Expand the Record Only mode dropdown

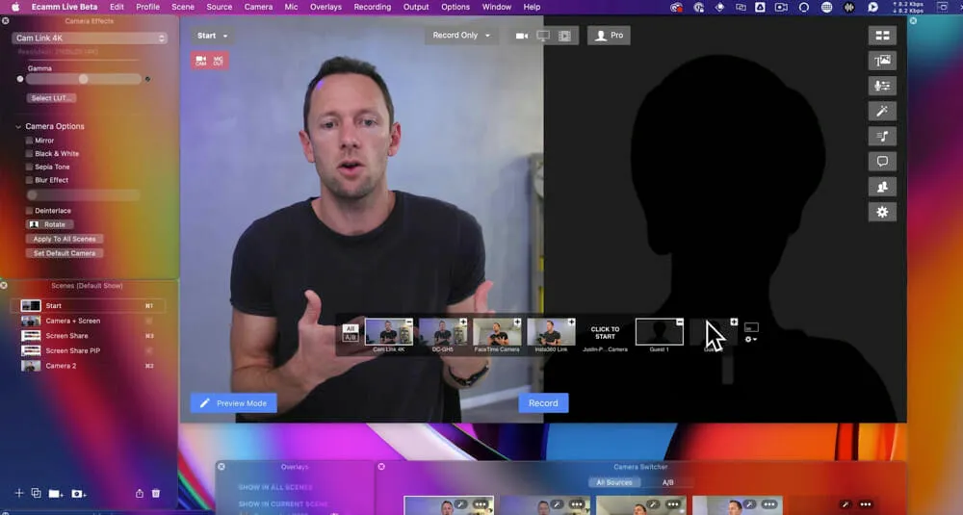[461, 36]
